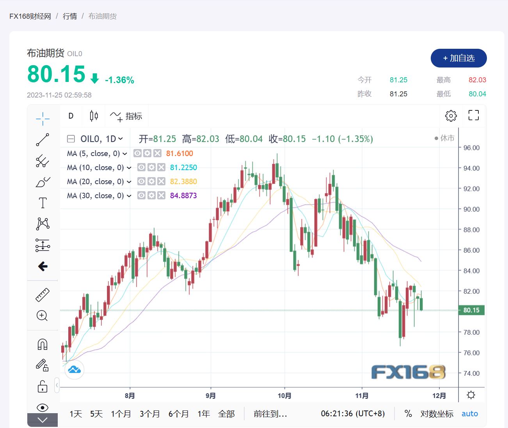Collapse the left drawing toolbar chevron
This screenshot has width=508, height=428.
click(57, 385)
